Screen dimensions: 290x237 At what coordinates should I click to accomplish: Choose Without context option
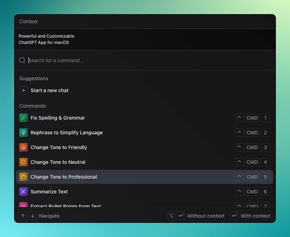(x=206, y=216)
